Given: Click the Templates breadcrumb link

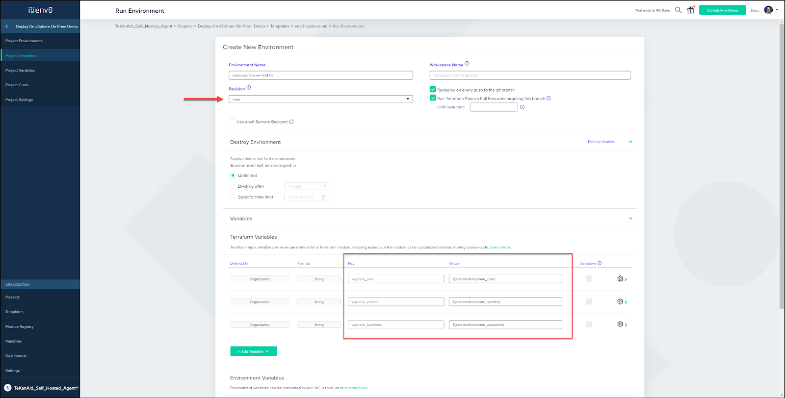Looking at the screenshot, I should coord(280,26).
